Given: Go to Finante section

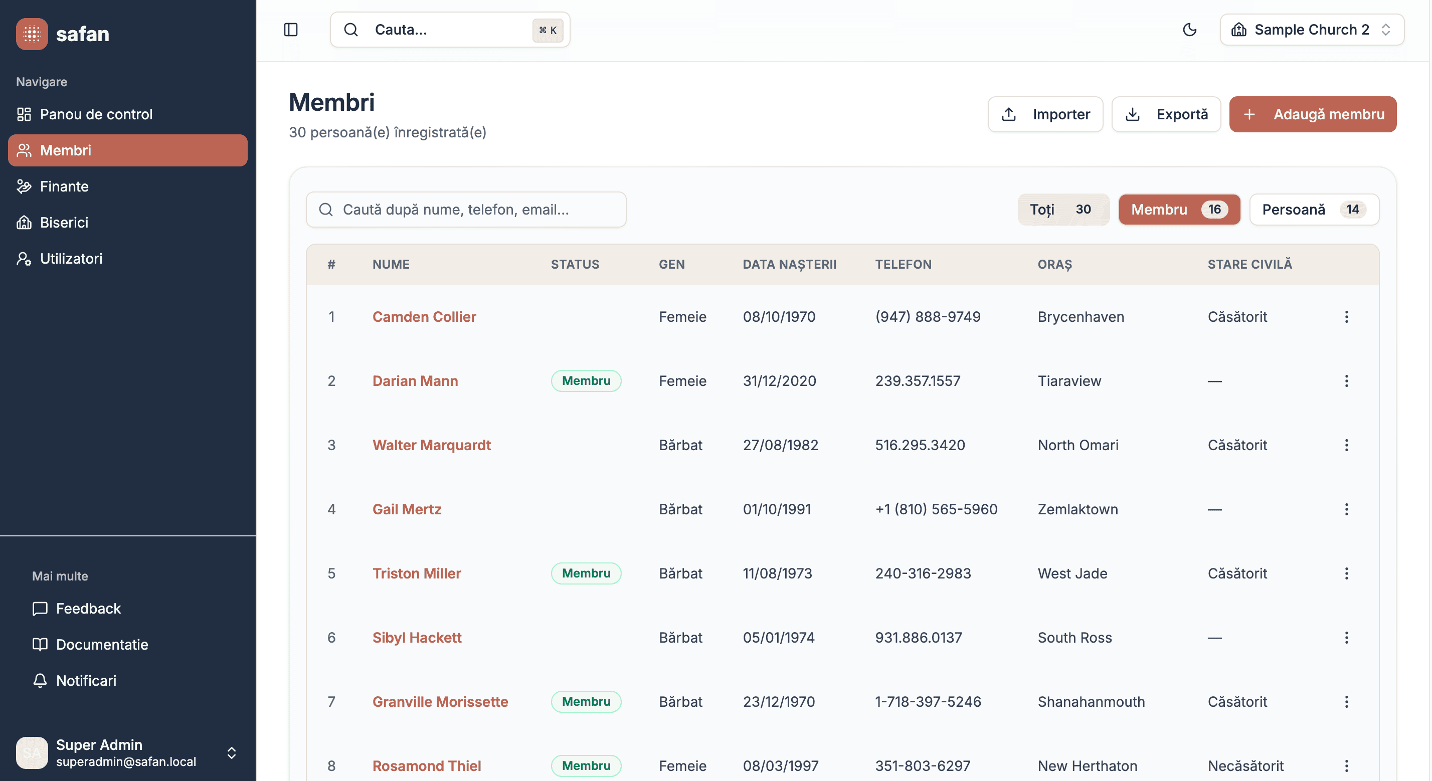Looking at the screenshot, I should pyautogui.click(x=64, y=186).
